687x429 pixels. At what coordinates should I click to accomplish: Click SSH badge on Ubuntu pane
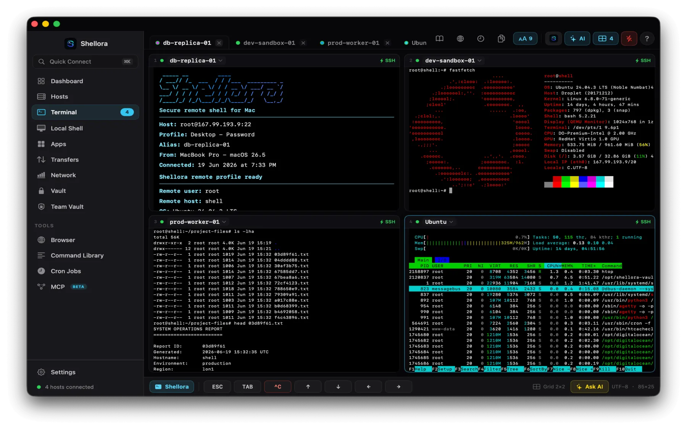click(643, 222)
